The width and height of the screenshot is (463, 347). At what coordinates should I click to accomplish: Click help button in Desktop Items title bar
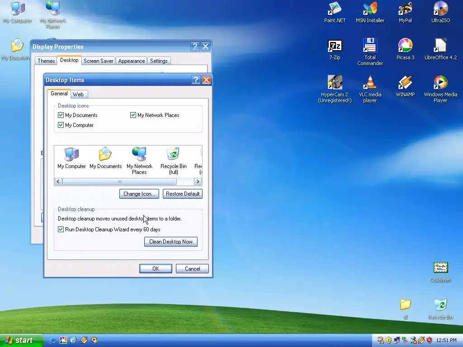(x=196, y=80)
